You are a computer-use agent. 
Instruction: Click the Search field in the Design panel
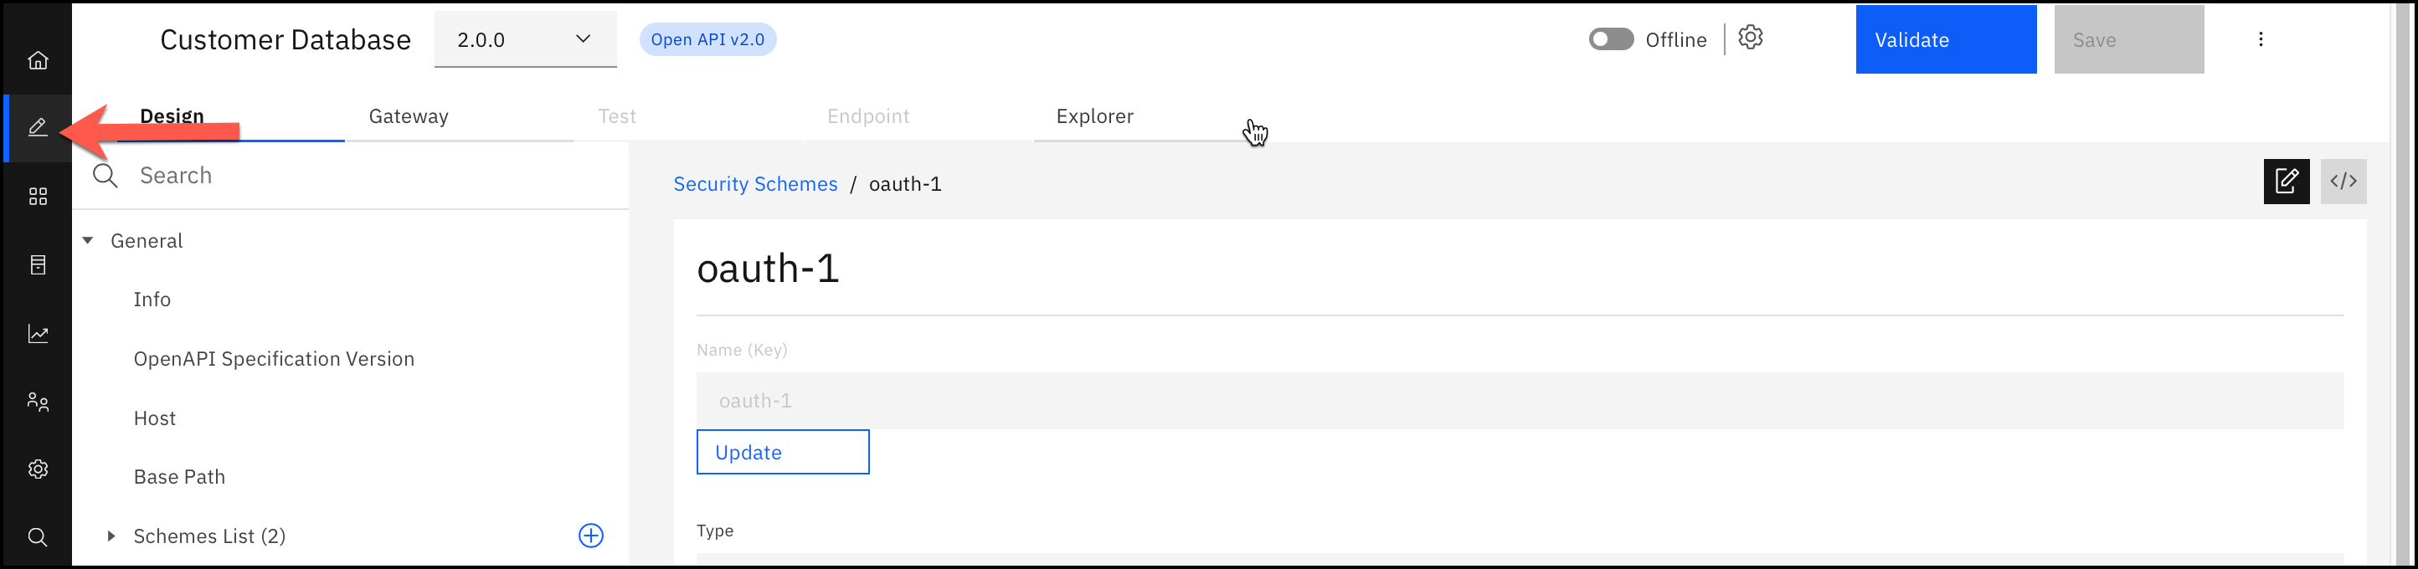(x=281, y=175)
